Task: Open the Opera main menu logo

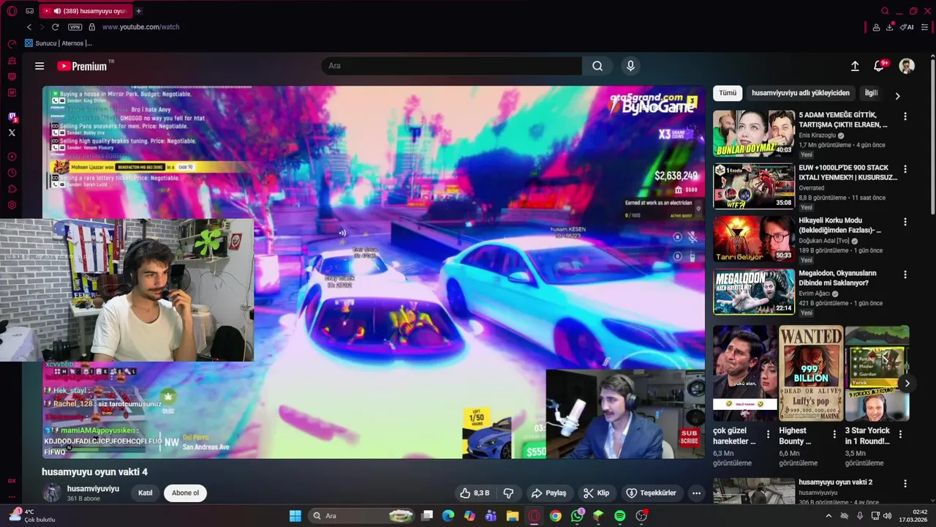Action: point(12,11)
